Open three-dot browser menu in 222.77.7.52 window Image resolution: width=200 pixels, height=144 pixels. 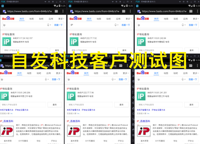pyautogui.click(x=130, y=11)
